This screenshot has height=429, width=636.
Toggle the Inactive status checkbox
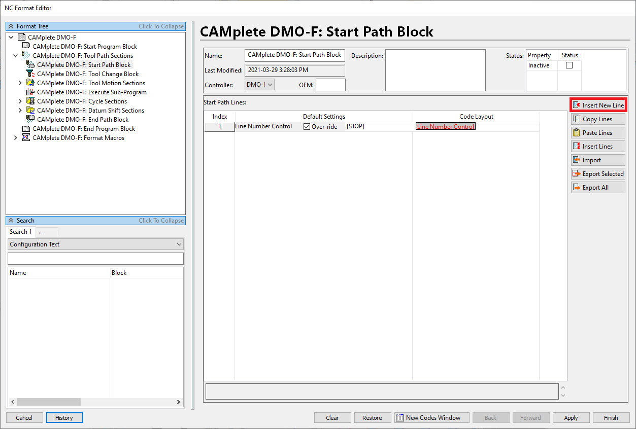pyautogui.click(x=569, y=65)
